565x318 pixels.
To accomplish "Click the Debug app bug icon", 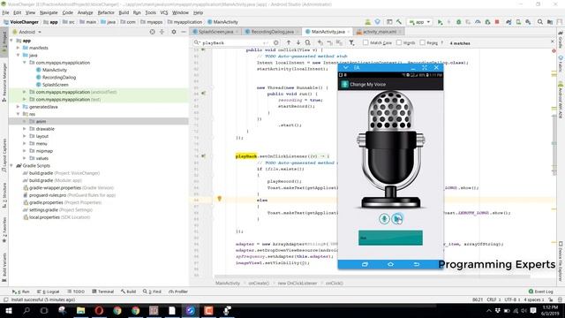I will coord(459,22).
